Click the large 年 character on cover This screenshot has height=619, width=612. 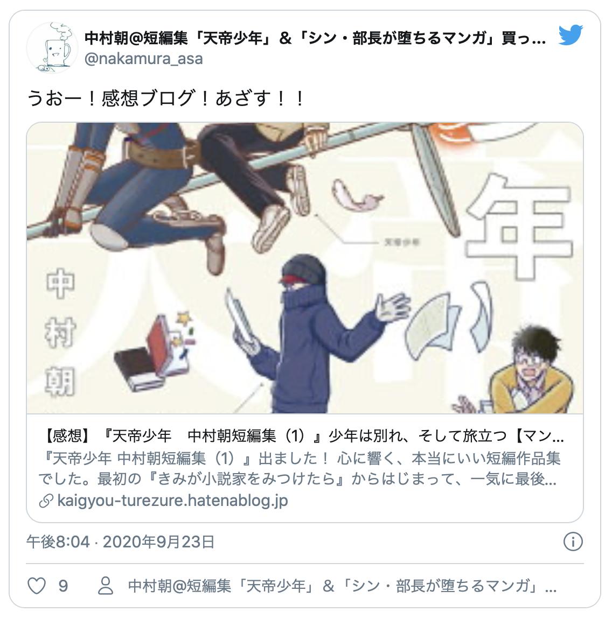519,227
